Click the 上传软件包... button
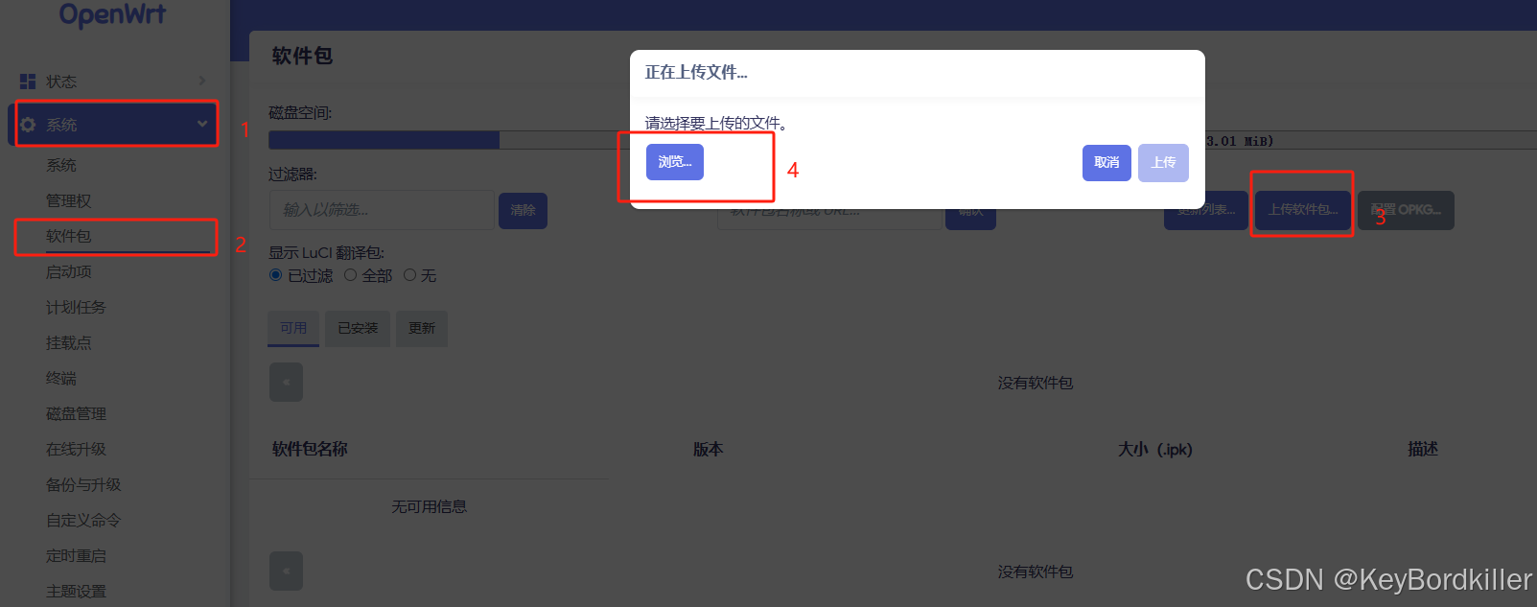 [x=1302, y=210]
